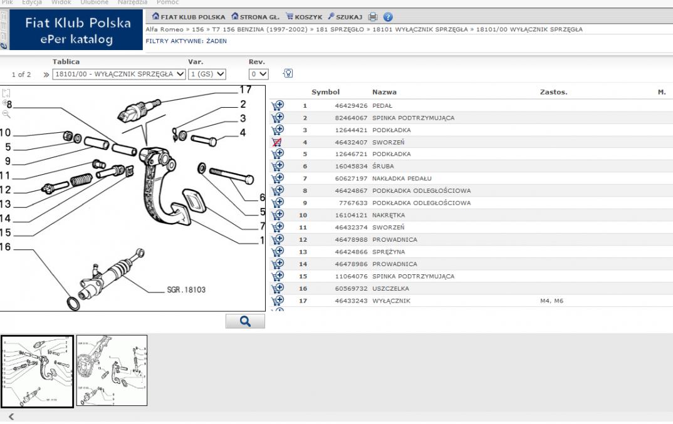Open help via question mark icon

pos(388,17)
